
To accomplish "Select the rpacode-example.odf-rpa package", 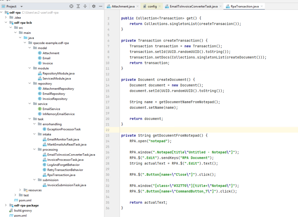I will pyautogui.click(x=51, y=43).
